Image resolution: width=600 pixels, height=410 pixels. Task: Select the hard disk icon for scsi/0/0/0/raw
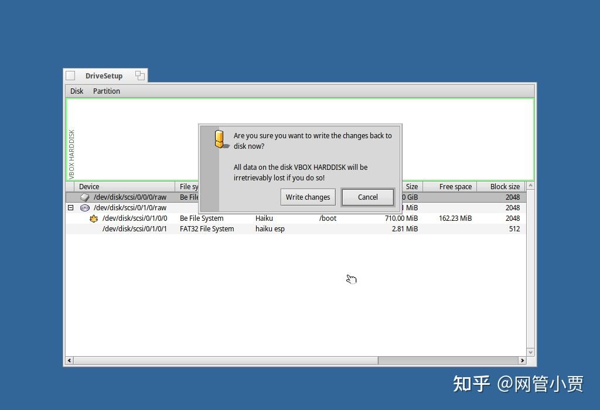(x=84, y=197)
